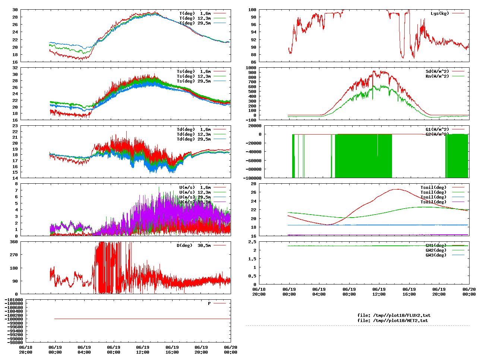Click the 'file: /tmp//plot10/MET2.txt' text

(393, 320)
